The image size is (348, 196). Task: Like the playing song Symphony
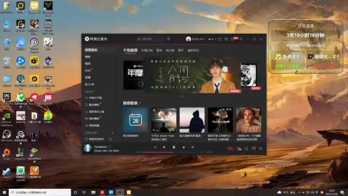pos(110,147)
